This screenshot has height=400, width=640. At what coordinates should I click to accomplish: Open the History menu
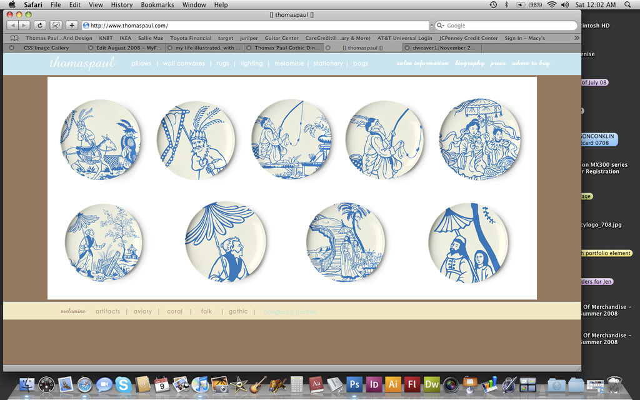tap(122, 4)
